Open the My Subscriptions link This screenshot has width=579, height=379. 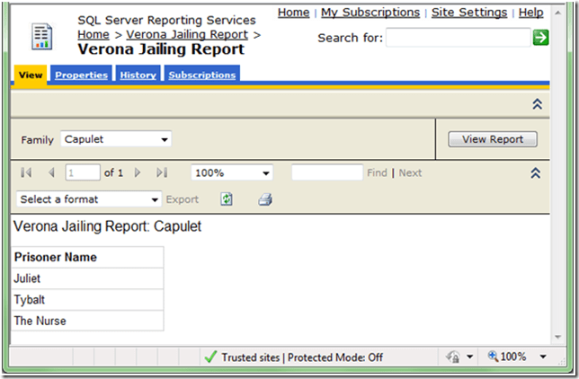tap(370, 13)
